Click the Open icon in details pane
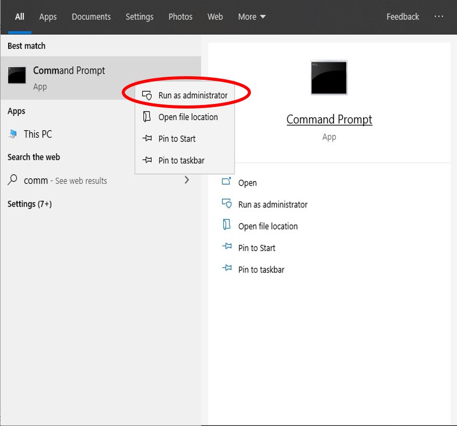 (226, 181)
